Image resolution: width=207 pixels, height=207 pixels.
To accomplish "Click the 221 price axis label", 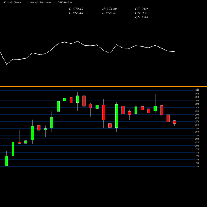I will click(x=197, y=139).
